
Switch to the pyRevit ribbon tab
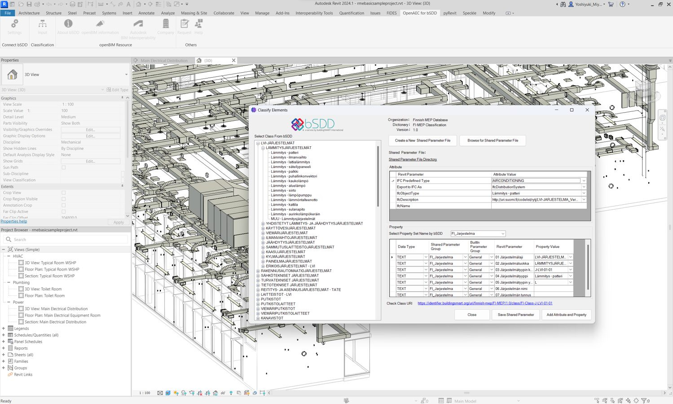(x=450, y=13)
